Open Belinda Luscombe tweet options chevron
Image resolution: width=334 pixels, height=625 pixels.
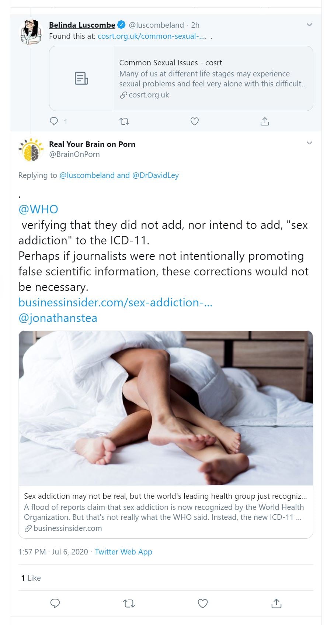point(309,25)
